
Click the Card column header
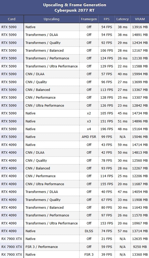click(x=12, y=19)
